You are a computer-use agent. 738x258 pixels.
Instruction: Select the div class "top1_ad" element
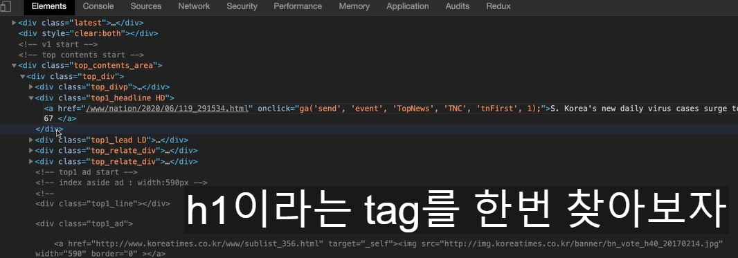84,223
